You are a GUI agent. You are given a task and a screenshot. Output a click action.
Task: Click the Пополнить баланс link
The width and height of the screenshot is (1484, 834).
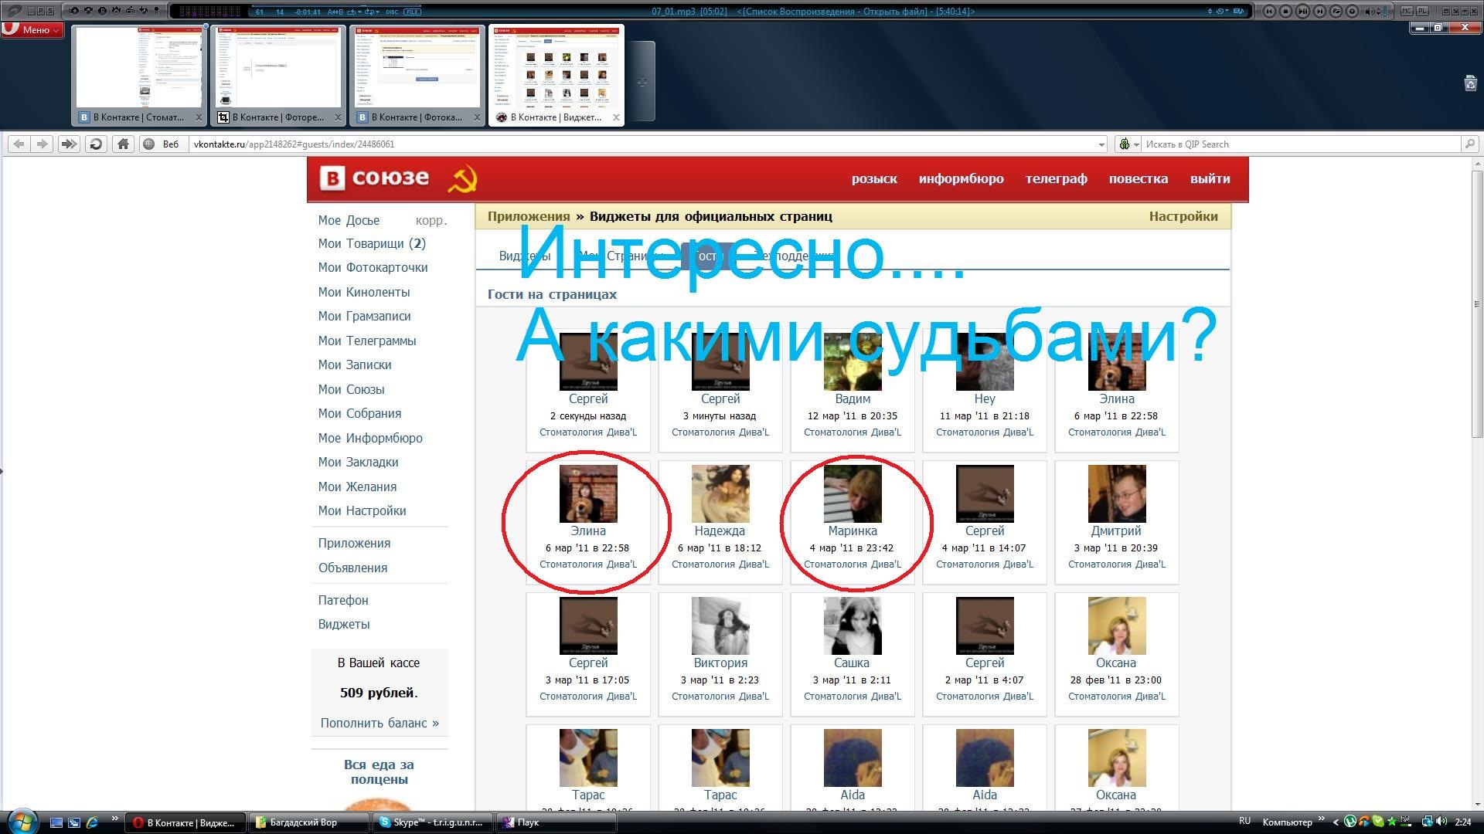[x=379, y=723]
